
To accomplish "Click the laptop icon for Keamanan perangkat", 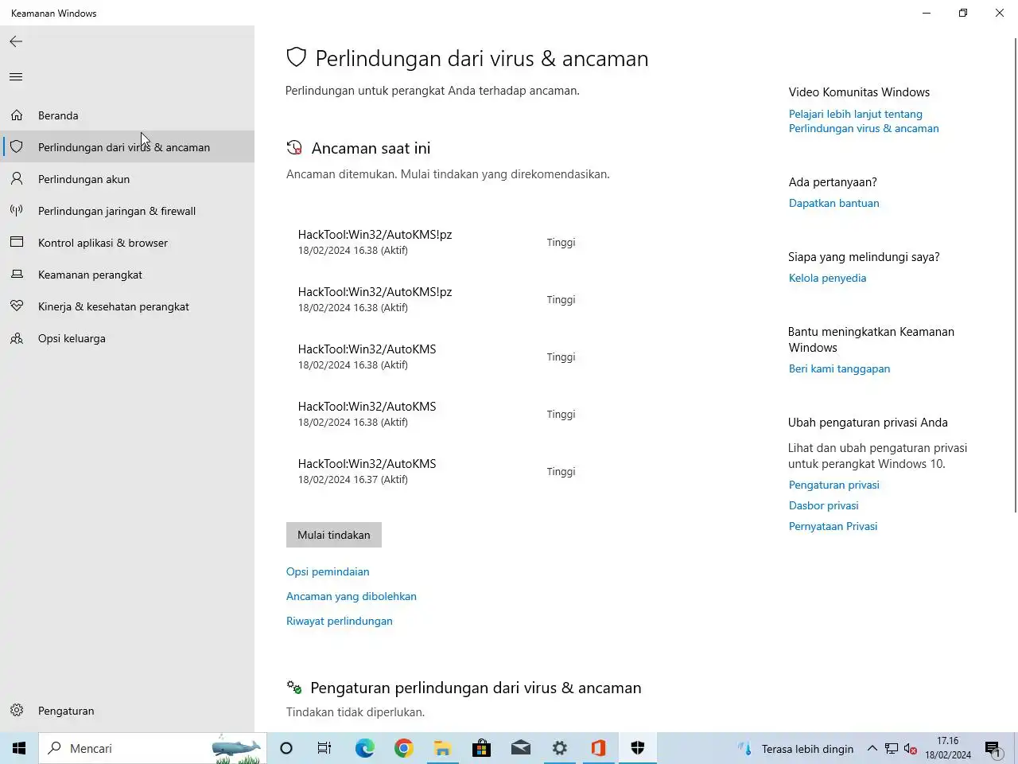I will [17, 275].
